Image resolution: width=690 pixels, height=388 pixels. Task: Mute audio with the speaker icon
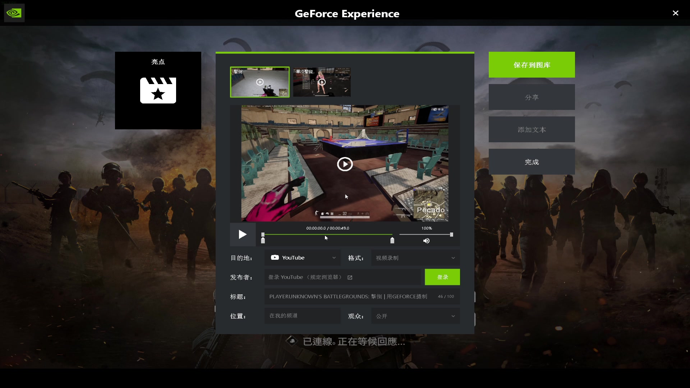(x=426, y=241)
